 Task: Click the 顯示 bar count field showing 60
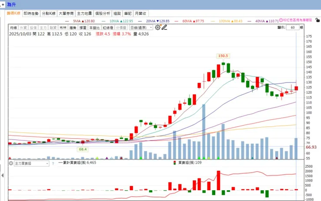tap(292, 28)
